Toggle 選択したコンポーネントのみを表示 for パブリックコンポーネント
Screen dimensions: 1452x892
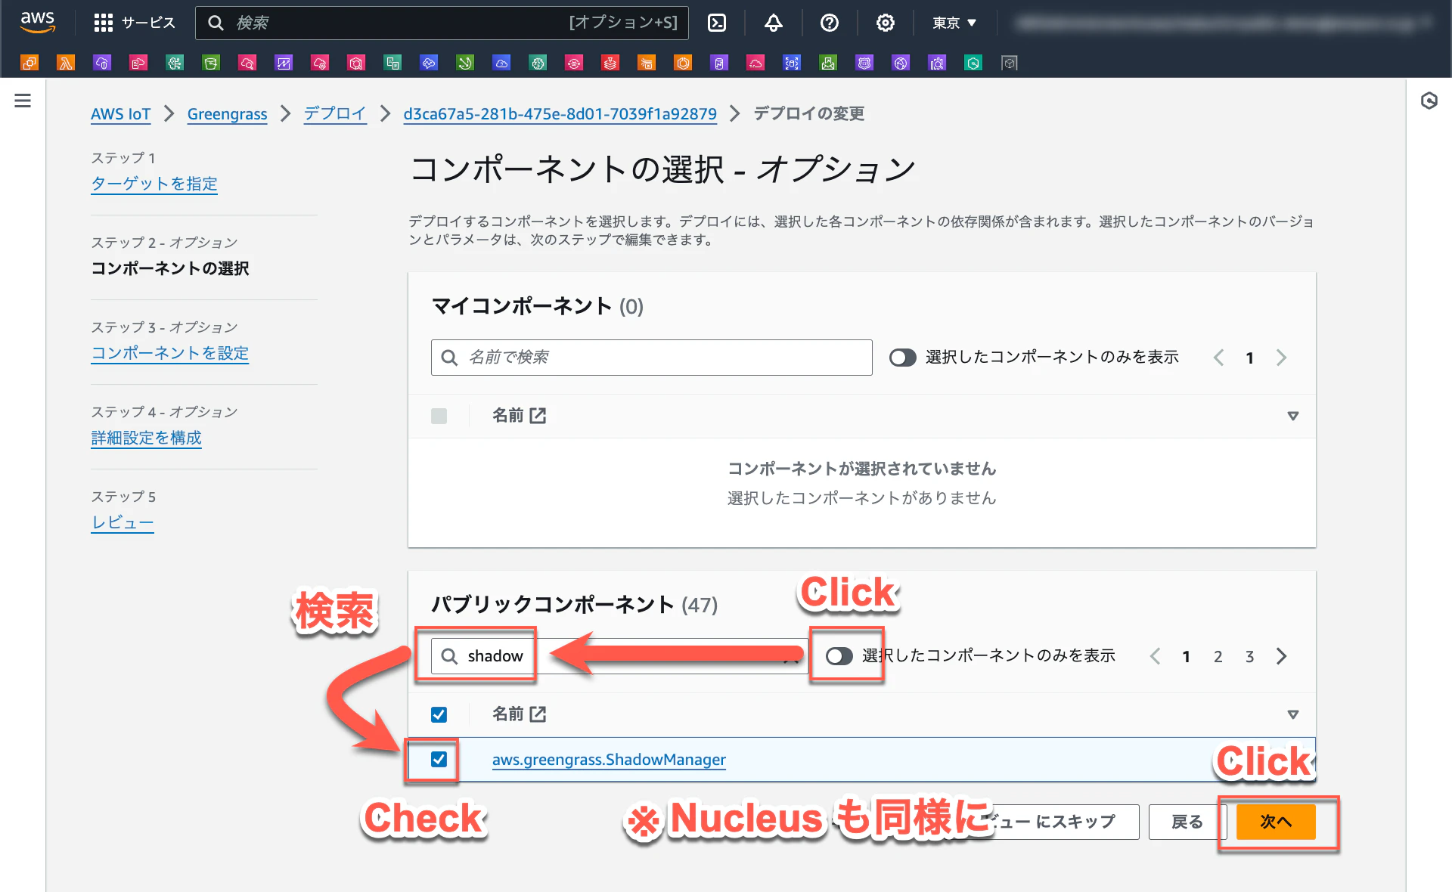pos(839,656)
